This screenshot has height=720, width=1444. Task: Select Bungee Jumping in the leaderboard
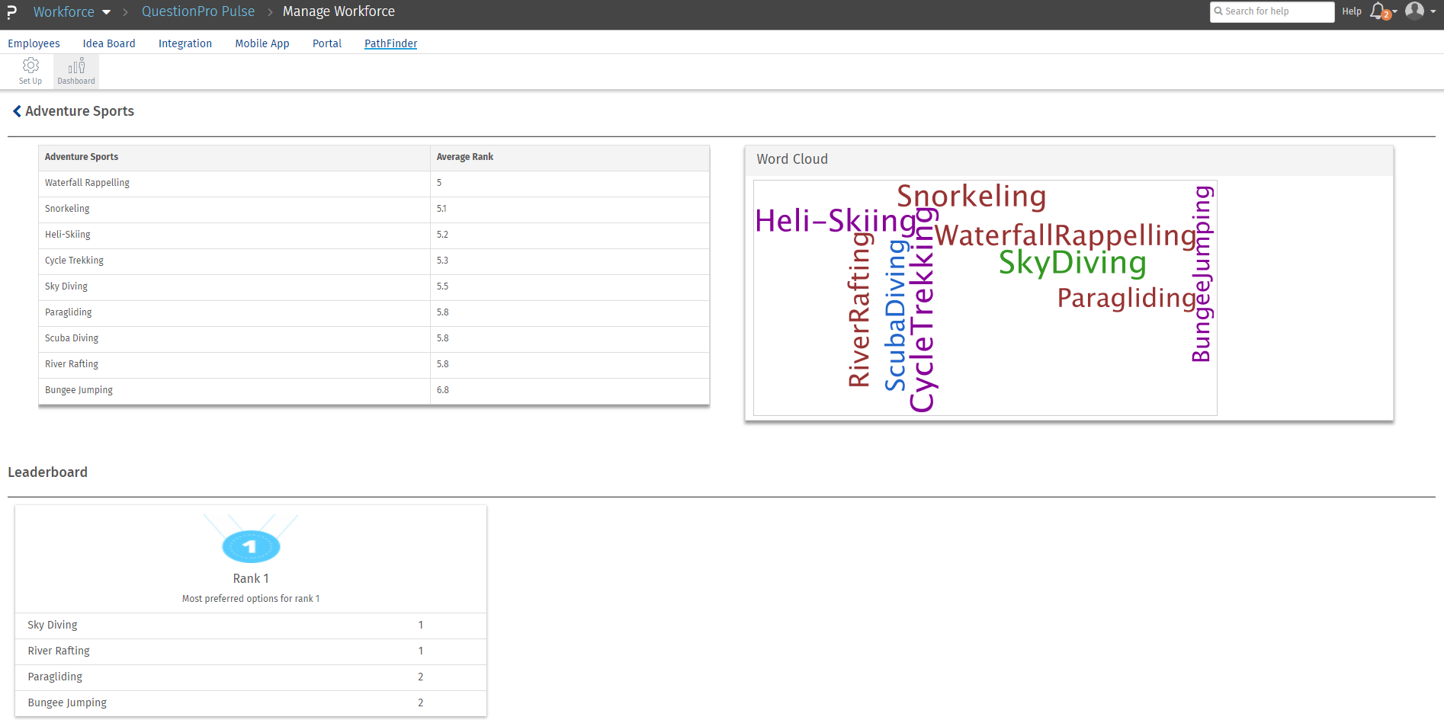(x=251, y=703)
